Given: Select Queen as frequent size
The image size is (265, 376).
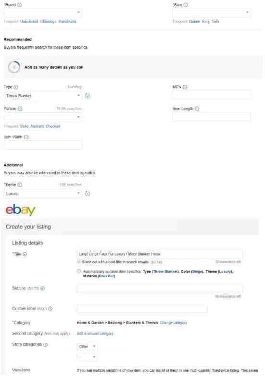Looking at the screenshot, I should pyautogui.click(x=194, y=22).
